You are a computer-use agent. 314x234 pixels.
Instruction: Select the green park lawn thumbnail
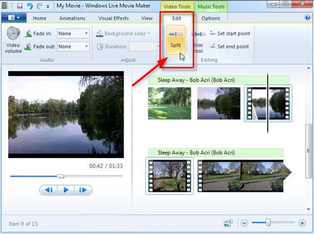[169, 103]
